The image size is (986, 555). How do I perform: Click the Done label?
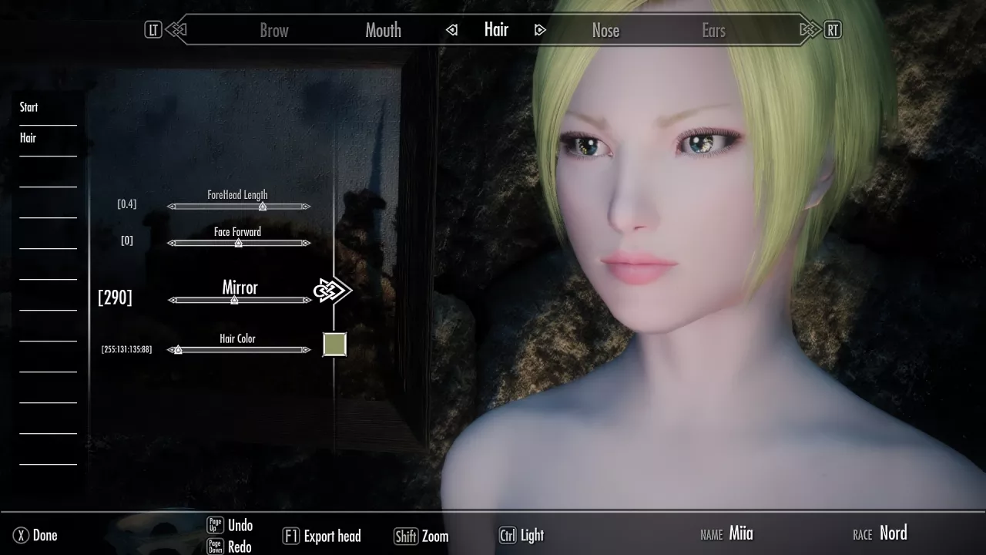pyautogui.click(x=45, y=535)
